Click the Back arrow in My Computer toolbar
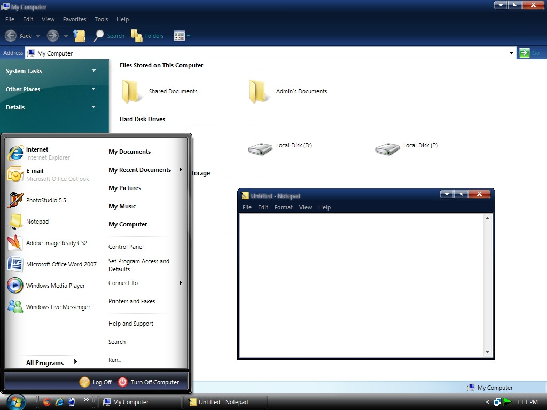 [11, 36]
